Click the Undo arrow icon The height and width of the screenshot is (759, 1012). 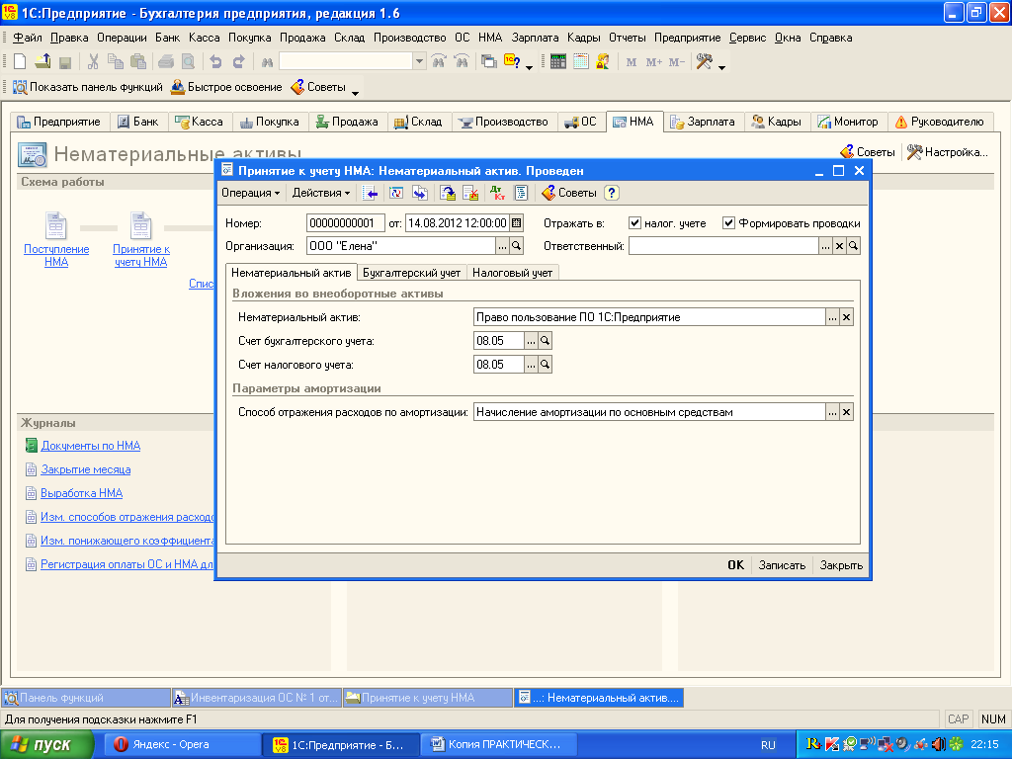215,62
